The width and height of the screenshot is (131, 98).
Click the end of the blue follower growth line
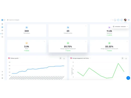pyautogui.click(x=64, y=66)
